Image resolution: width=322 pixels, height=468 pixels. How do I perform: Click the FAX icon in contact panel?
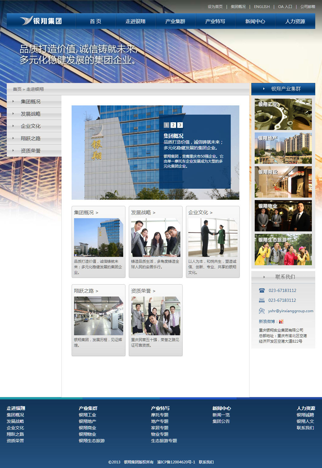coord(262,300)
